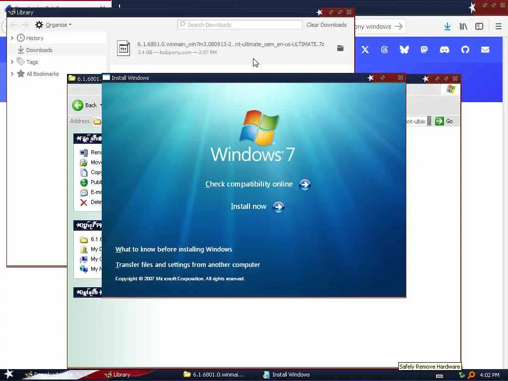This screenshot has height=381, width=508.
Task: Open the Organize gear menu in Library
Action: click(54, 25)
